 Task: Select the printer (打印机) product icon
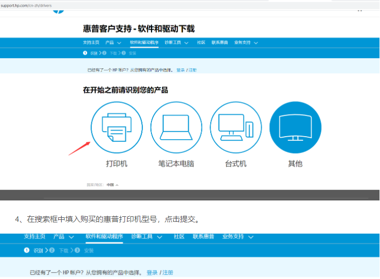pos(117,128)
